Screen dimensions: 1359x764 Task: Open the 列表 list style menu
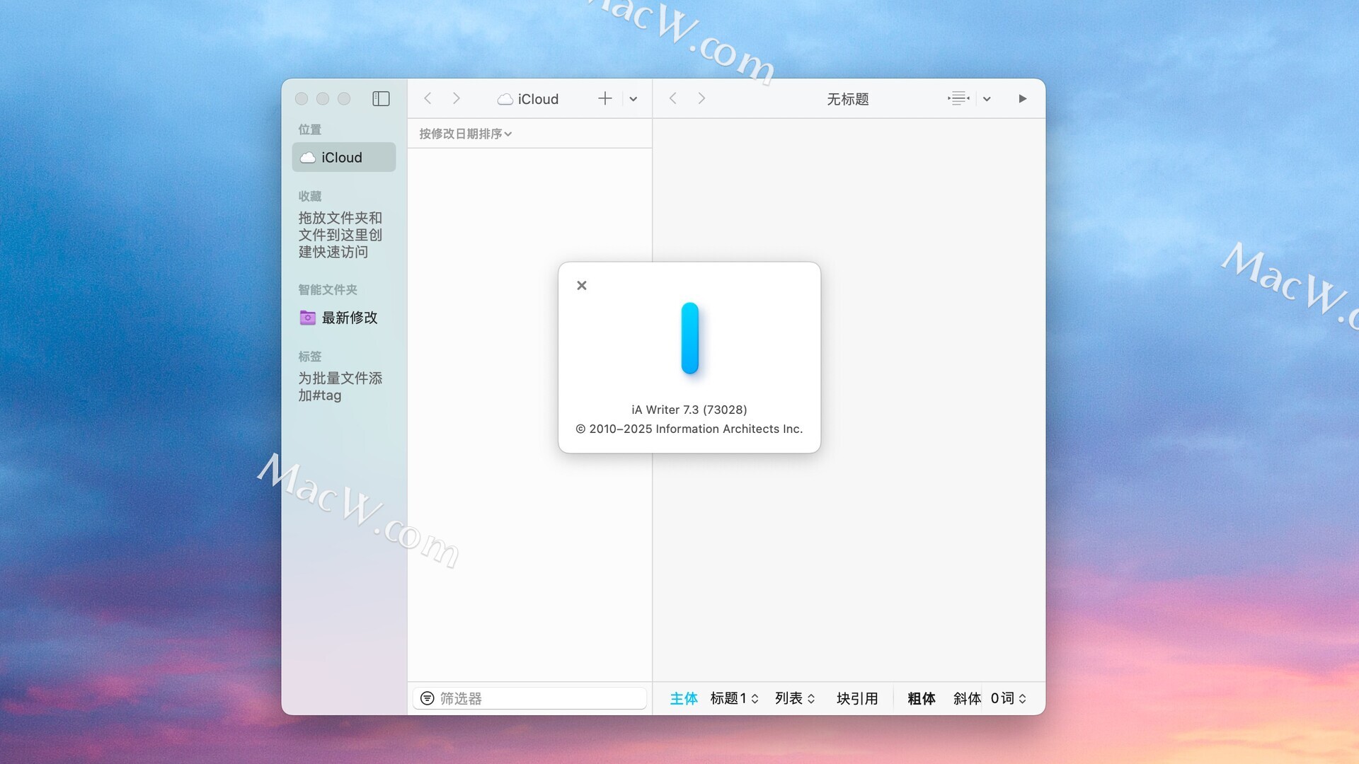click(x=794, y=698)
